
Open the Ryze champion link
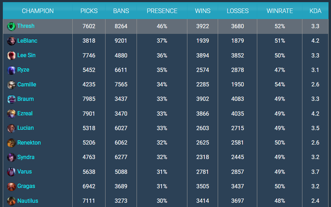pos(23,70)
